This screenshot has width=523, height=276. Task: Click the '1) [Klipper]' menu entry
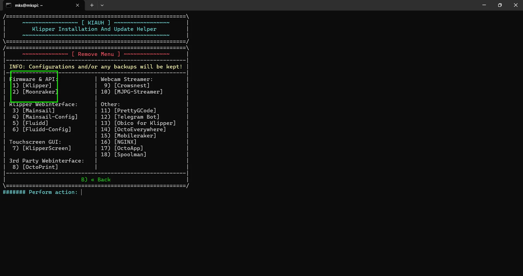click(x=32, y=86)
